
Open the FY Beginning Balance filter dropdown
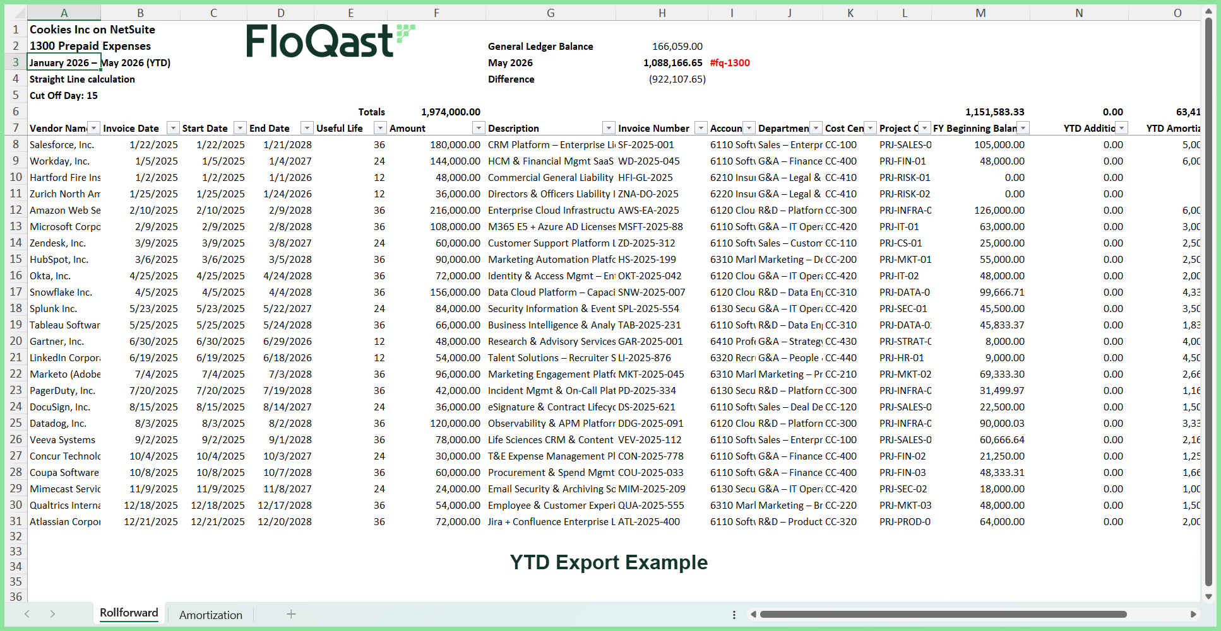pyautogui.click(x=1023, y=128)
